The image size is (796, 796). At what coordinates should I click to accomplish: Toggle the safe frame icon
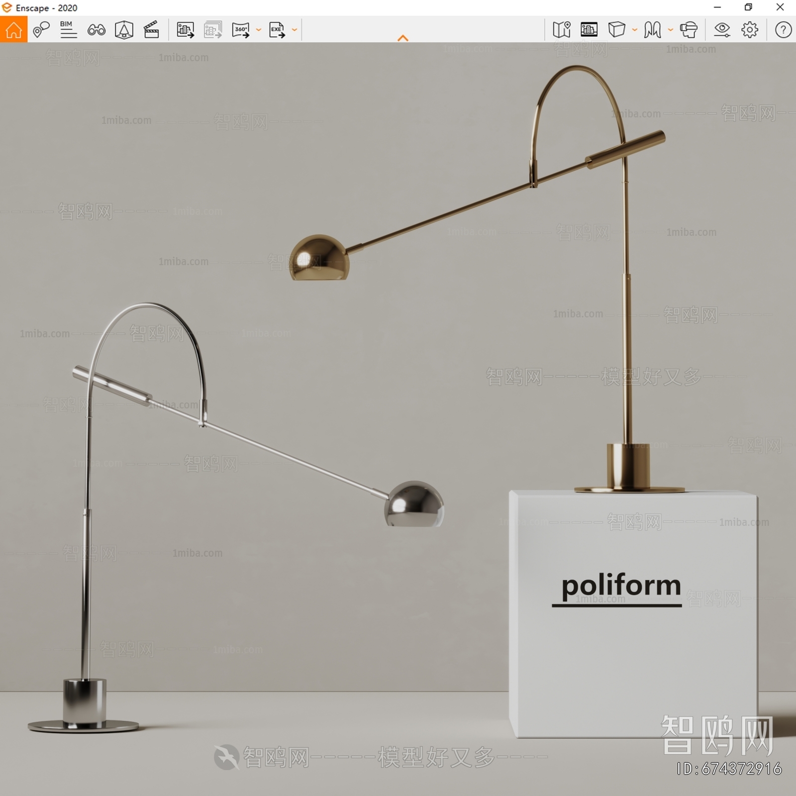pyautogui.click(x=589, y=30)
